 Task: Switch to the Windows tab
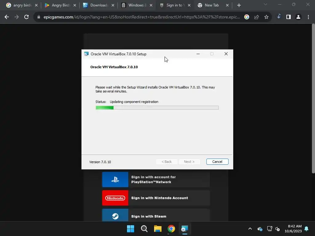click(x=134, y=5)
